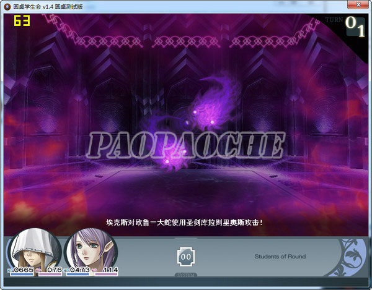
Task: Click the HP 0665 value
Action: (24, 270)
